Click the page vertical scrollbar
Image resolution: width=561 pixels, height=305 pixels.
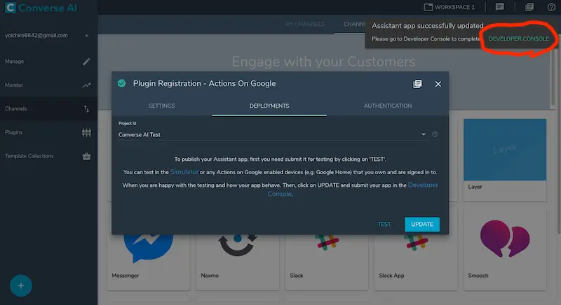click(558, 143)
